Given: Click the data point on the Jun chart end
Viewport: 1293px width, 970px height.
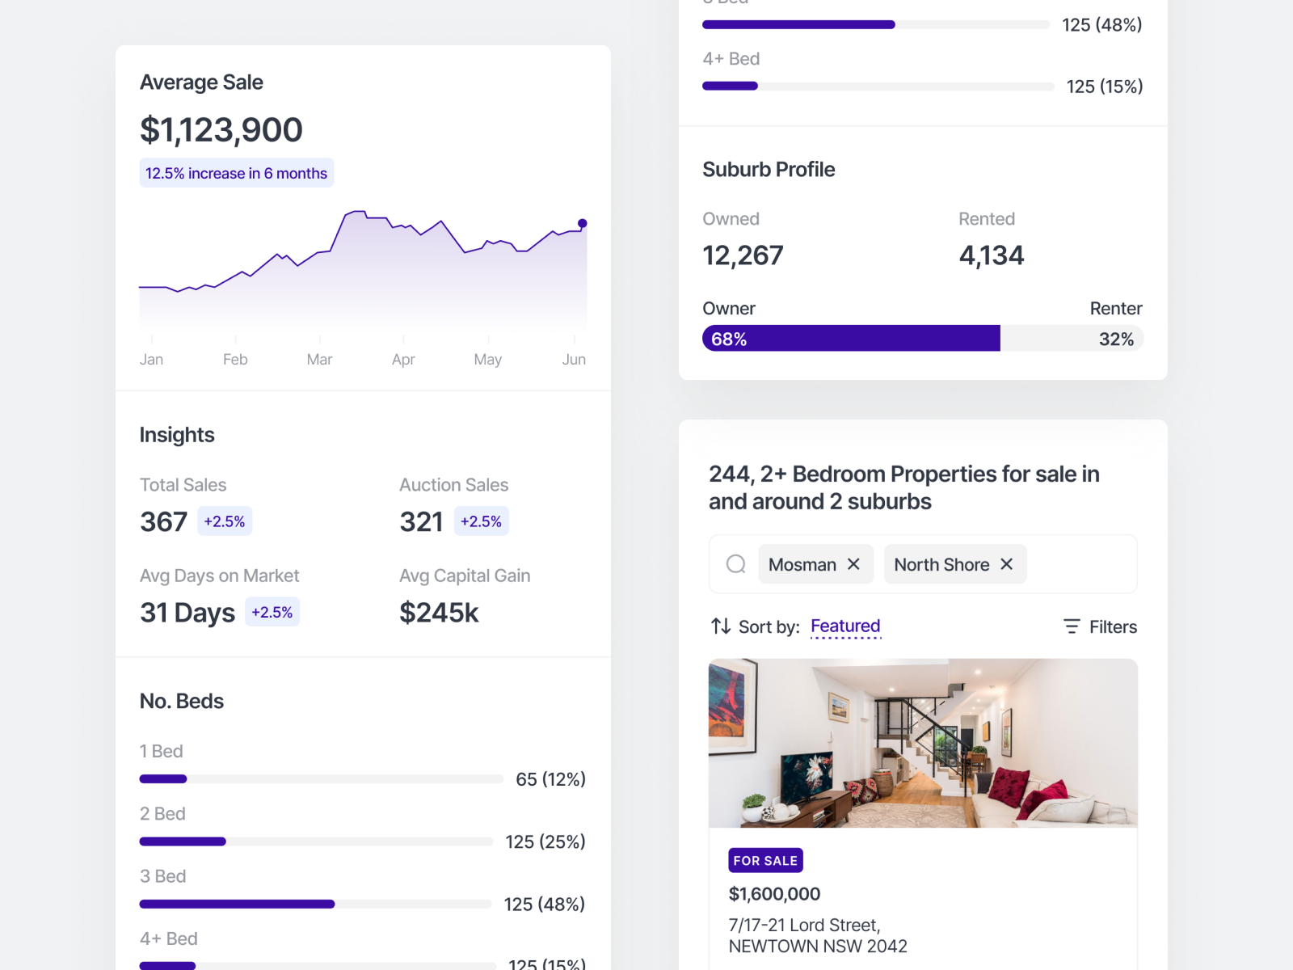Looking at the screenshot, I should tap(582, 223).
